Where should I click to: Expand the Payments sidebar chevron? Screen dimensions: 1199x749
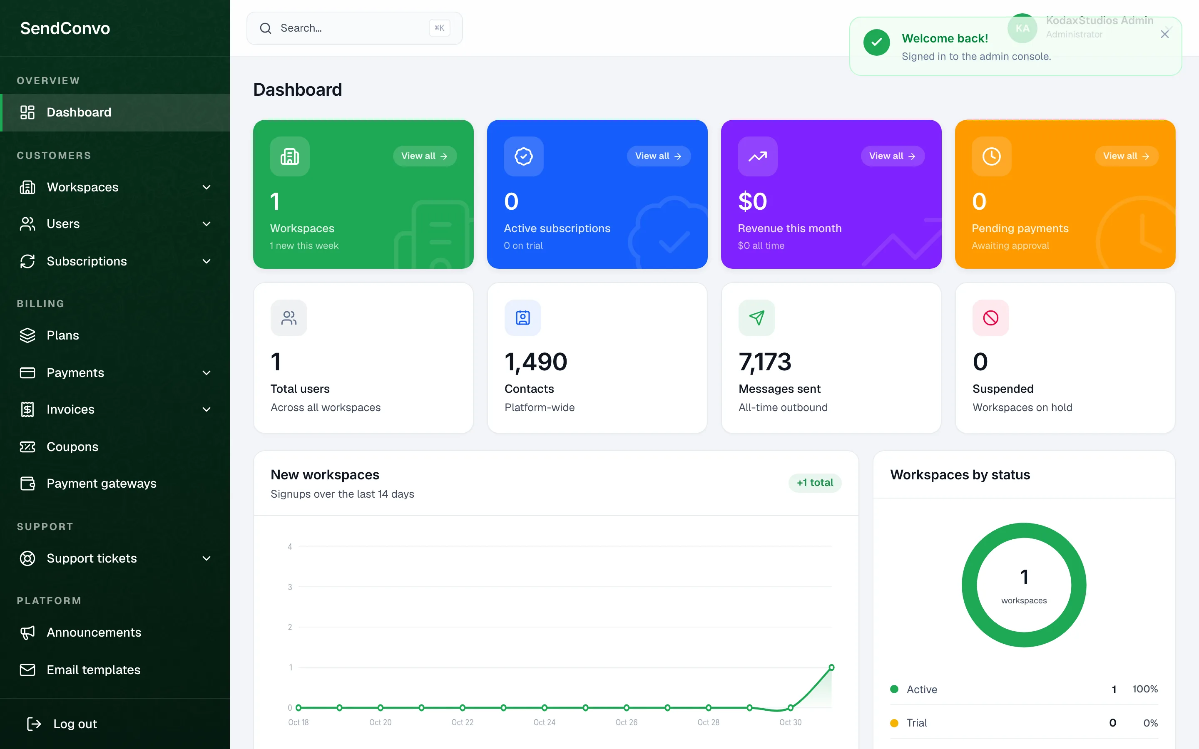(x=206, y=372)
